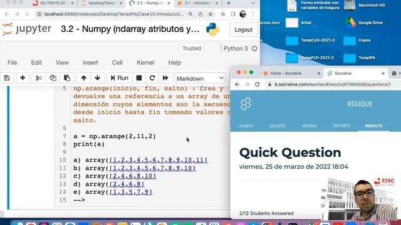The height and width of the screenshot is (225, 401).
Task: Open the Cell menu in Jupyter
Action: [x=117, y=62]
